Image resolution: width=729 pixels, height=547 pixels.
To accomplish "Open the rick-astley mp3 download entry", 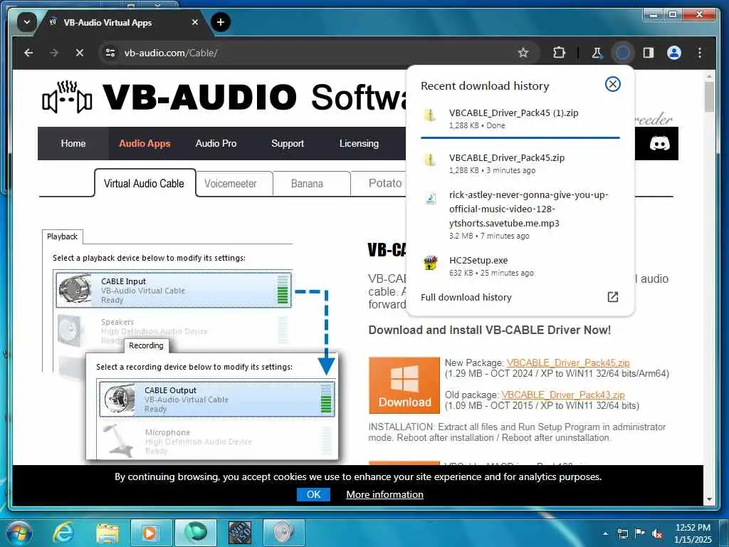I will 520,214.
